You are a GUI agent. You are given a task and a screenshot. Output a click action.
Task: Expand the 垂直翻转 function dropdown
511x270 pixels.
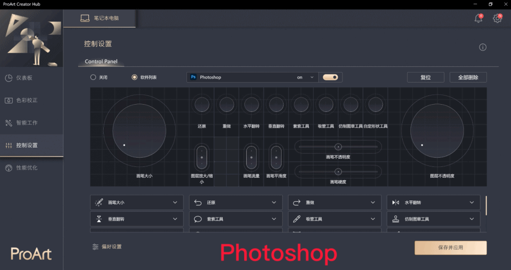[136, 219]
